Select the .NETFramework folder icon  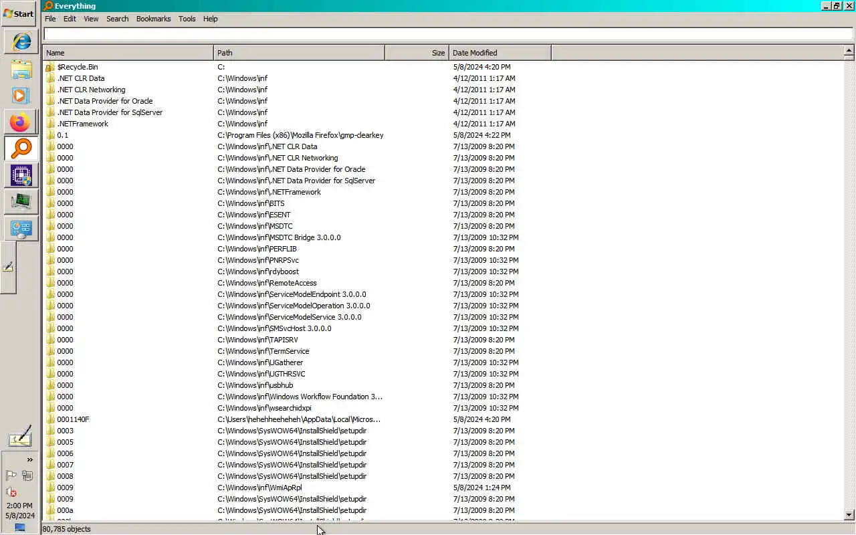[x=50, y=124]
